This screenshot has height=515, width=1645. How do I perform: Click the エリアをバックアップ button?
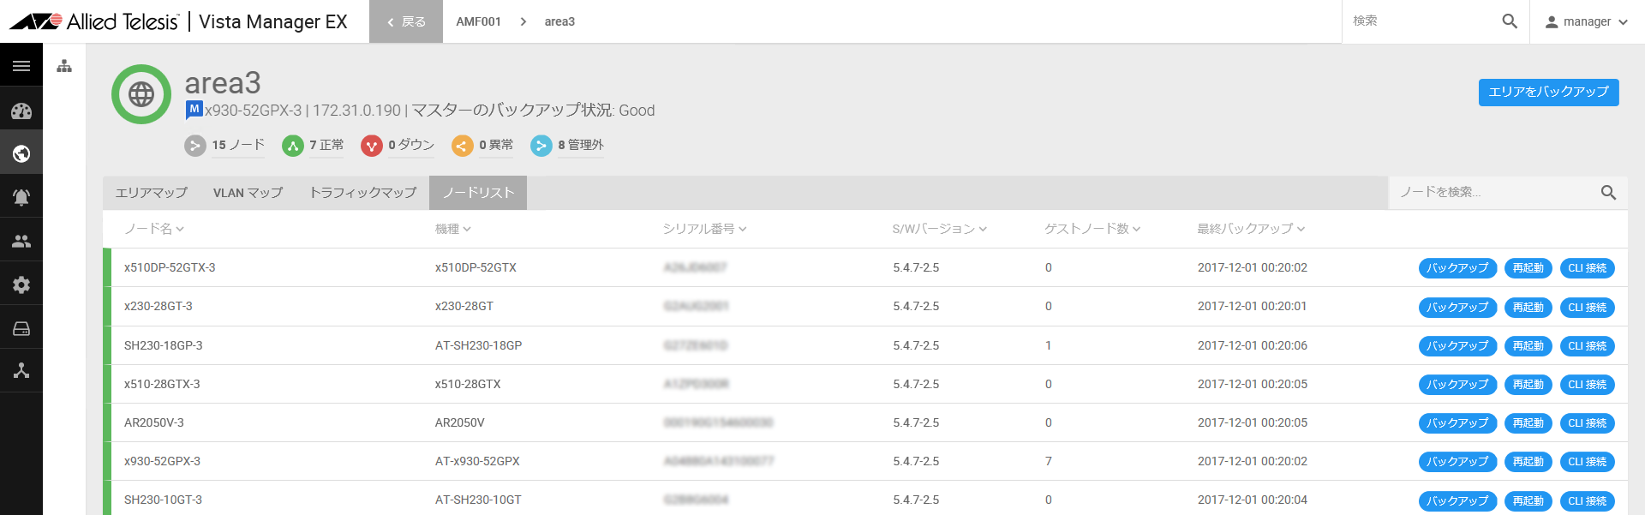[1548, 93]
